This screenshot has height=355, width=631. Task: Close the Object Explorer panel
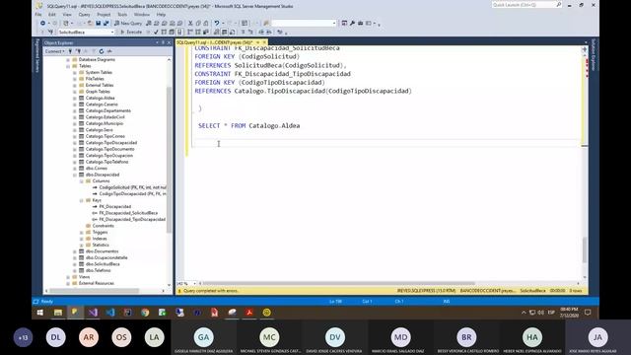169,42
